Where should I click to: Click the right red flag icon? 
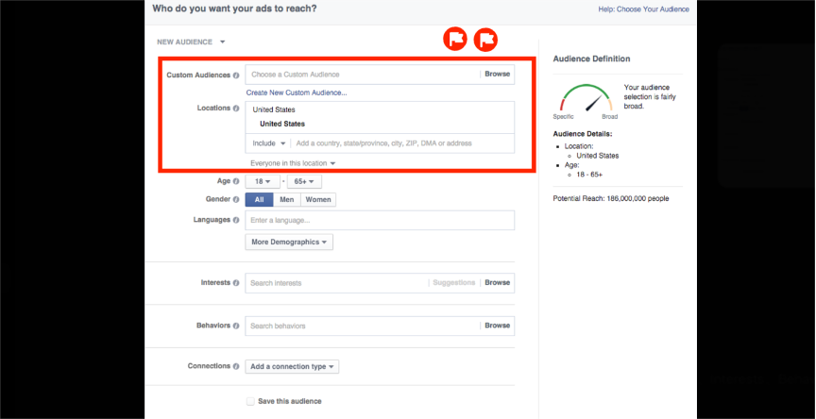pyautogui.click(x=486, y=40)
